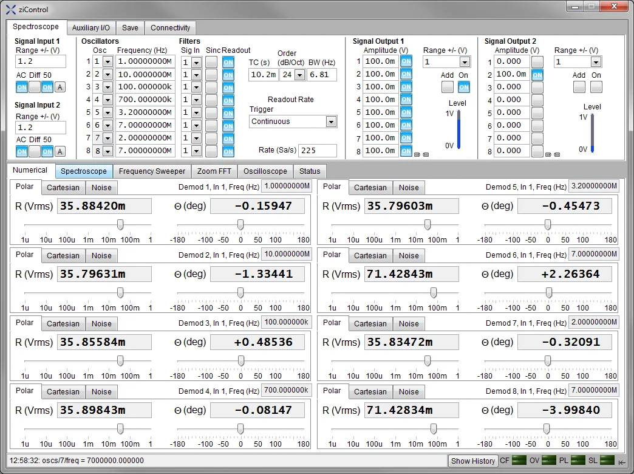
Task: Click the collapse arrow icon beside SL indicator
Action: point(622,462)
